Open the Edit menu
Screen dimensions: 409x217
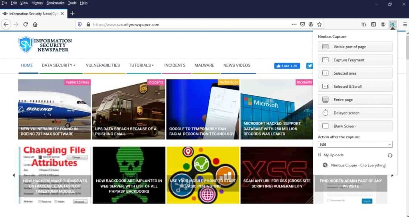(x=14, y=3)
